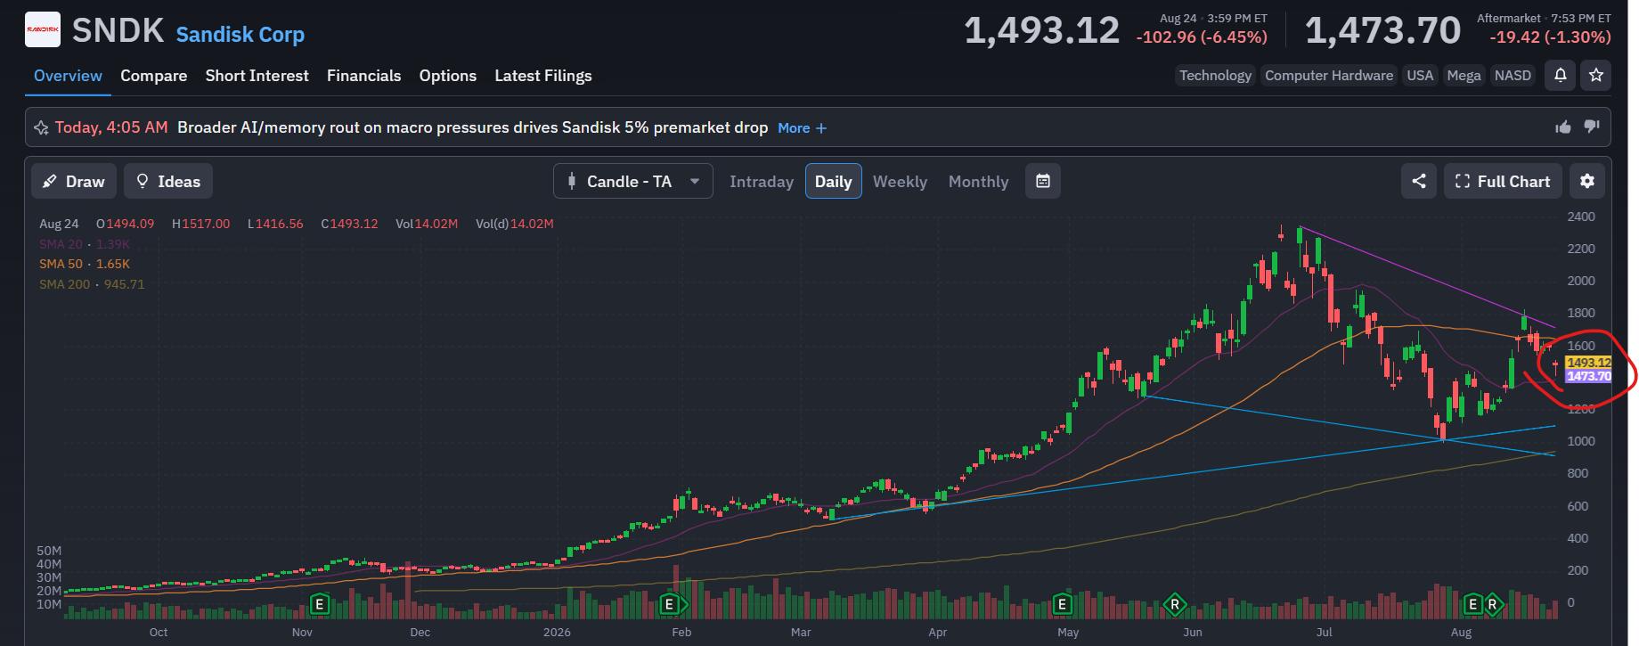
Task: Click the Technology sector tag
Action: click(x=1215, y=76)
